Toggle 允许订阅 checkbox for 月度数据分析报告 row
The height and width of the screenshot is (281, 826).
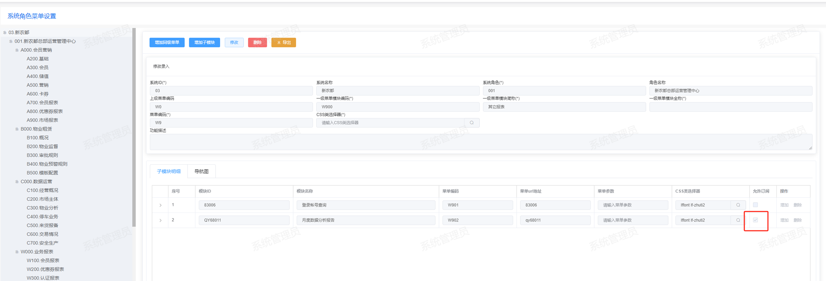(755, 220)
